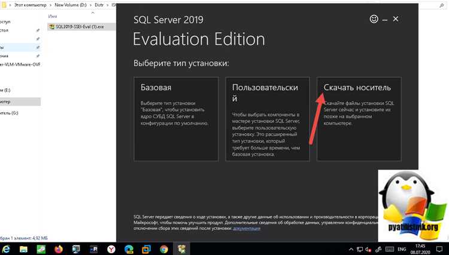This screenshot has width=449, height=255.
Task: Minimize the SQL Server installer window
Action: (x=385, y=20)
